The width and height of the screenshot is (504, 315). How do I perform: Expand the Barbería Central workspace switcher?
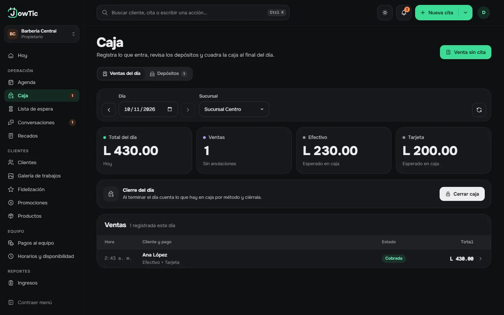point(42,34)
